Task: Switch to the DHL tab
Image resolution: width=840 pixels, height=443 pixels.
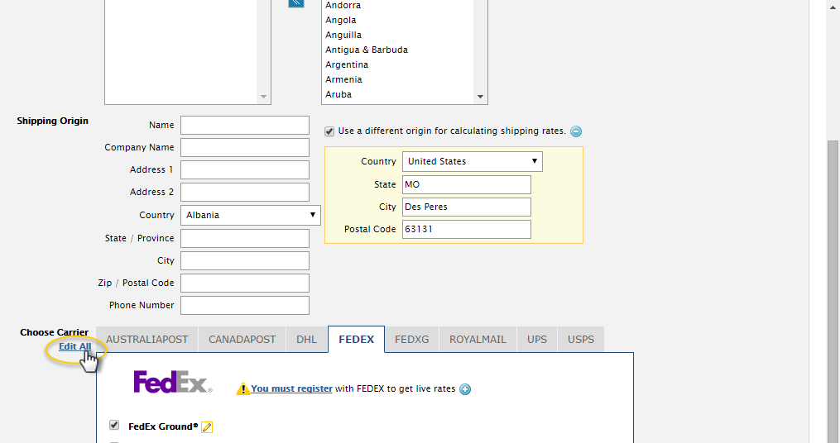Action: point(307,340)
